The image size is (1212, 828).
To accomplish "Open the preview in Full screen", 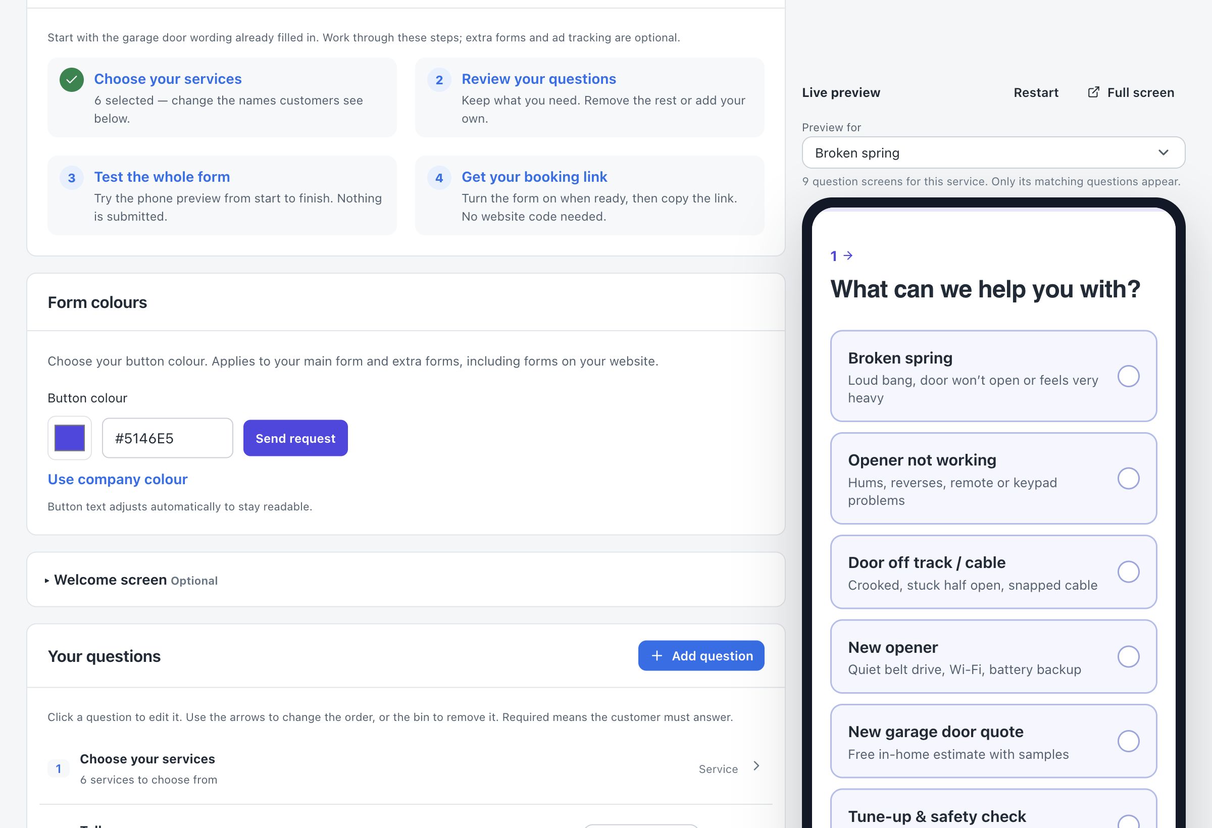I will point(1131,92).
